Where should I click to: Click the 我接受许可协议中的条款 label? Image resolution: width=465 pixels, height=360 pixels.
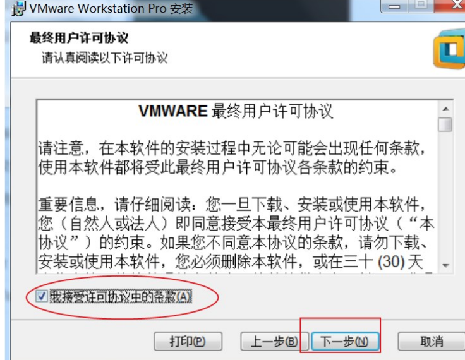pyautogui.click(x=121, y=296)
